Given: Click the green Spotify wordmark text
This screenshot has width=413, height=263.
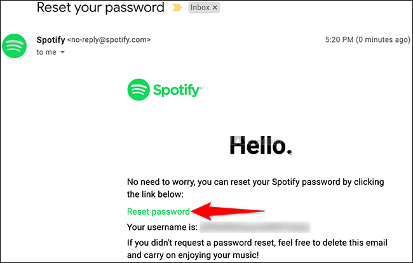Looking at the screenshot, I should [x=177, y=90].
